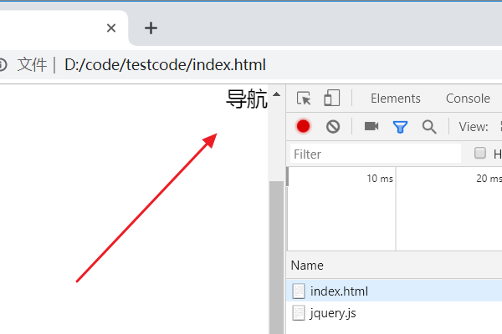This screenshot has width=502, height=334.
Task: Switch to the Elements tab
Action: click(396, 99)
